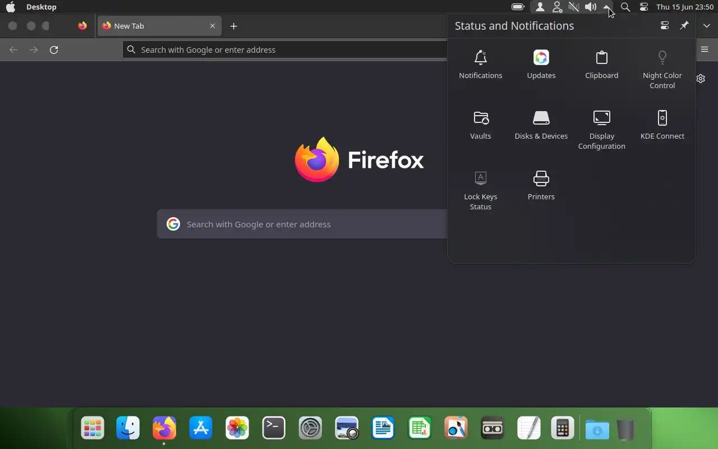Open the Vaults applet
The image size is (718, 449).
[480, 125]
